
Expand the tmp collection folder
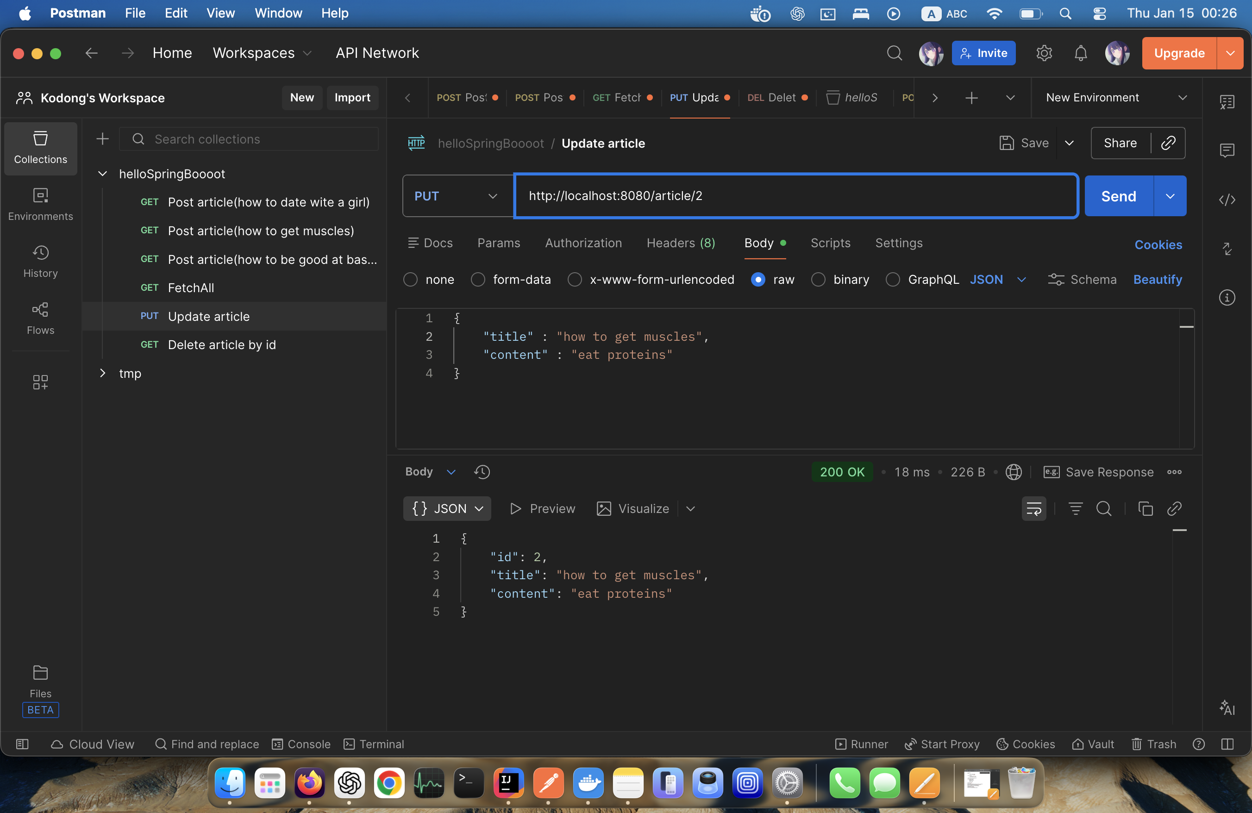[x=103, y=373]
